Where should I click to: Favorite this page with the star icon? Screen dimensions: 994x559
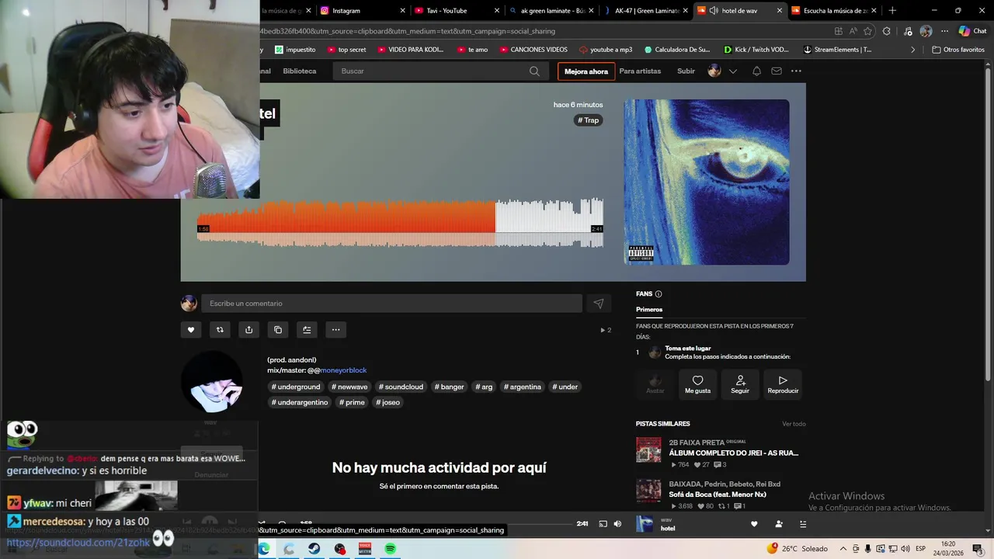tap(867, 31)
